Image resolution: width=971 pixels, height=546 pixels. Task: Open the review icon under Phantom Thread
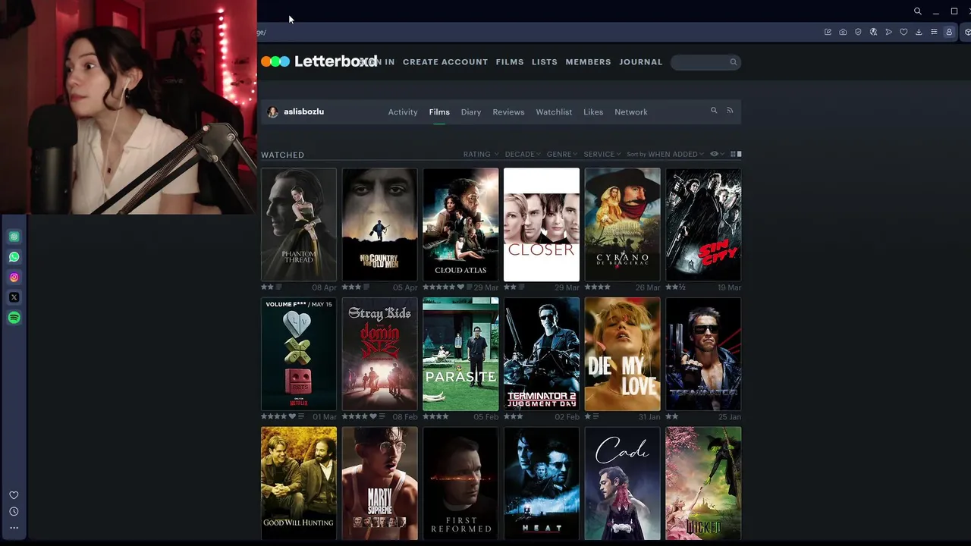[x=279, y=287]
